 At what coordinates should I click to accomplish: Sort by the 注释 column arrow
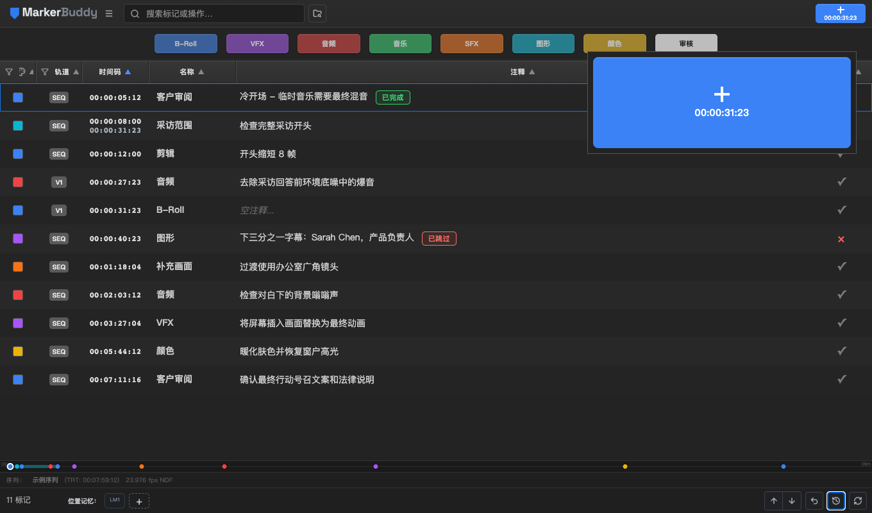pos(532,72)
